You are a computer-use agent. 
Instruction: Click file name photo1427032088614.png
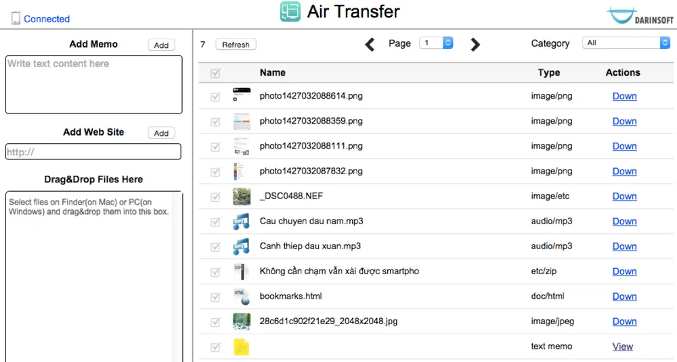click(x=311, y=96)
